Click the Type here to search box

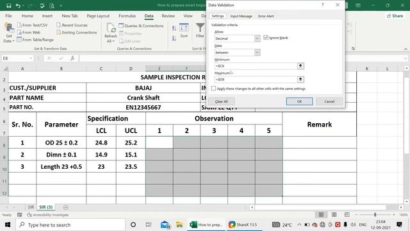(x=70, y=225)
